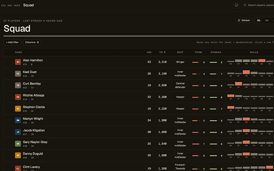
Task: Sort by the Name column header
Action: point(18,52)
